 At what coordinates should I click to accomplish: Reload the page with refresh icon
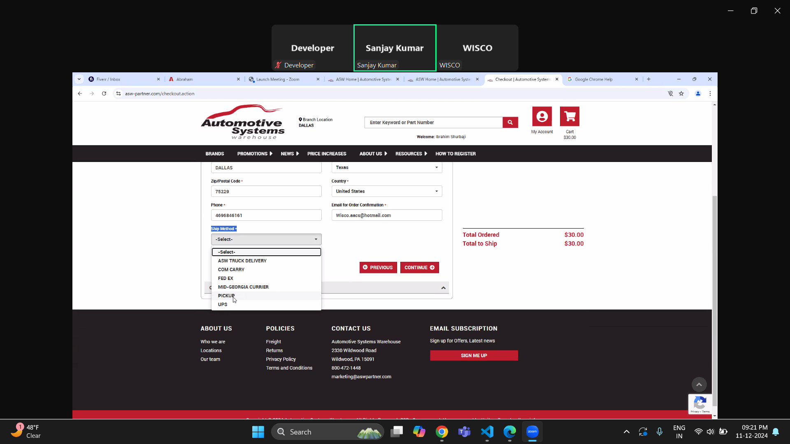click(104, 94)
